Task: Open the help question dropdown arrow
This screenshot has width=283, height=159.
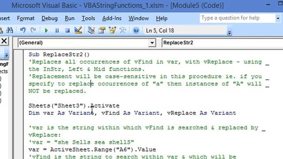Action: 278,19
